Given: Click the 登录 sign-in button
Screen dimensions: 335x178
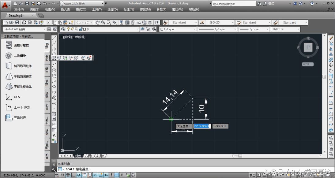Looking at the screenshot, I should coord(271,4).
